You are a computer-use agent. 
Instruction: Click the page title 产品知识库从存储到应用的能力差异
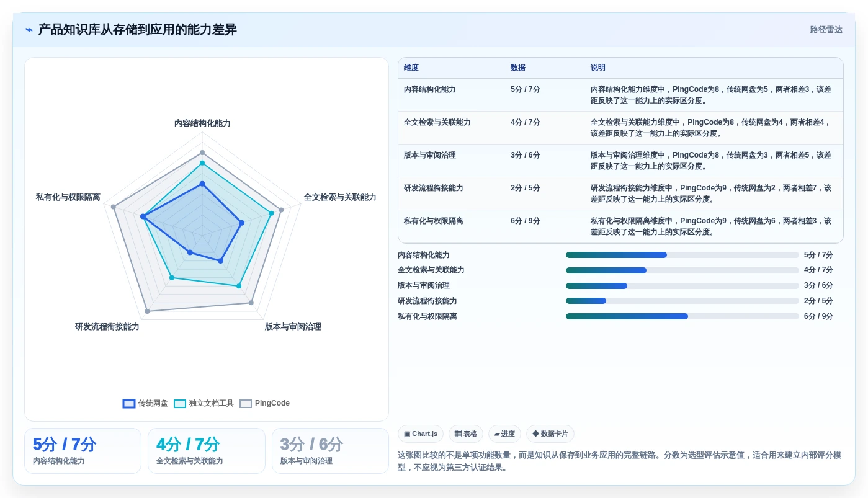coord(138,30)
